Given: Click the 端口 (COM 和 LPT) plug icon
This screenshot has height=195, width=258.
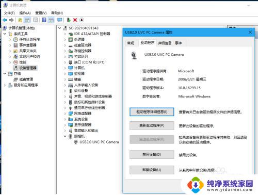Looking at the screenshot, I should tap(71, 62).
